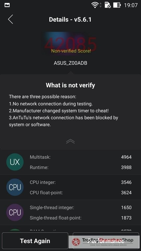Image resolution: width=141 pixels, height=251 pixels.
Task: Tap the image notification icon in status bar
Action: tap(7, 5)
